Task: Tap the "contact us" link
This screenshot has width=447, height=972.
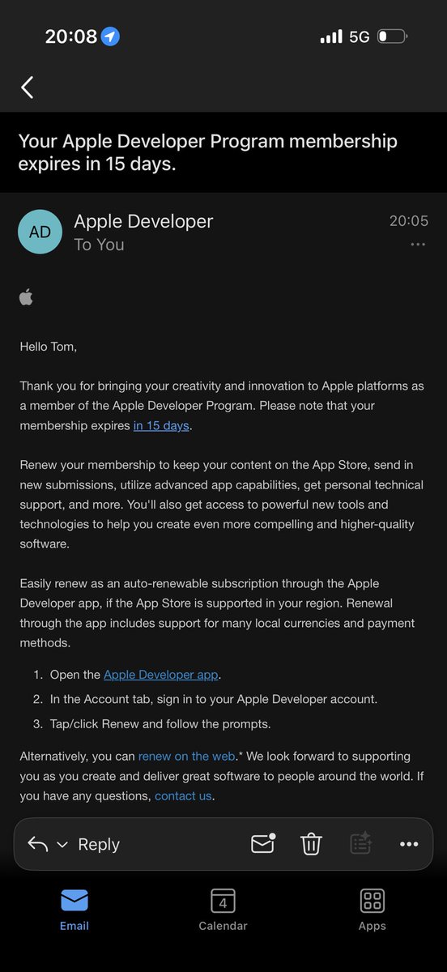Action: coord(184,795)
